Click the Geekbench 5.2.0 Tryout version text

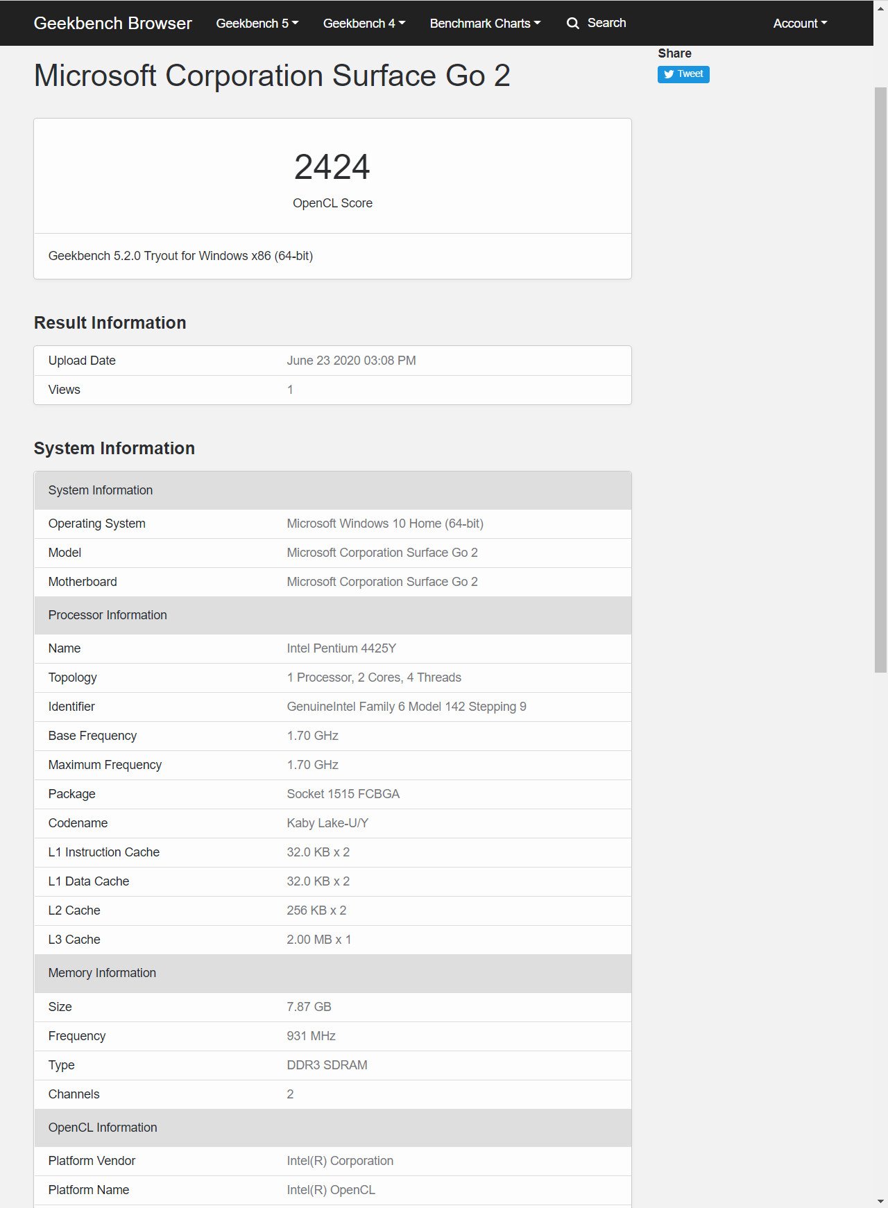tap(180, 256)
